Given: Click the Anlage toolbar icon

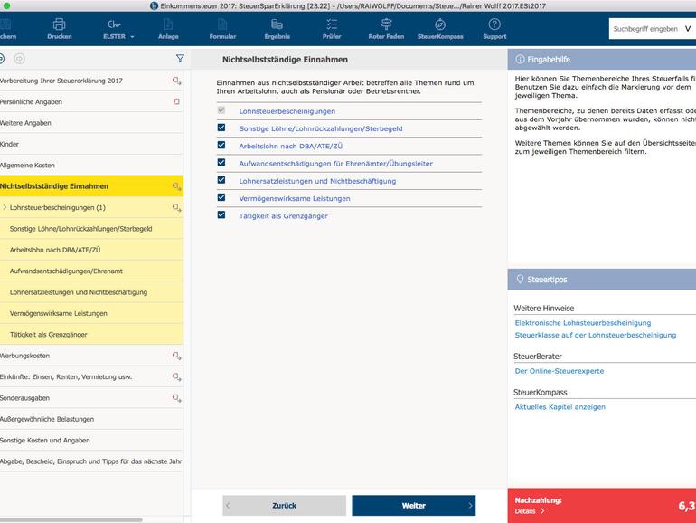Looking at the screenshot, I should click(x=168, y=24).
